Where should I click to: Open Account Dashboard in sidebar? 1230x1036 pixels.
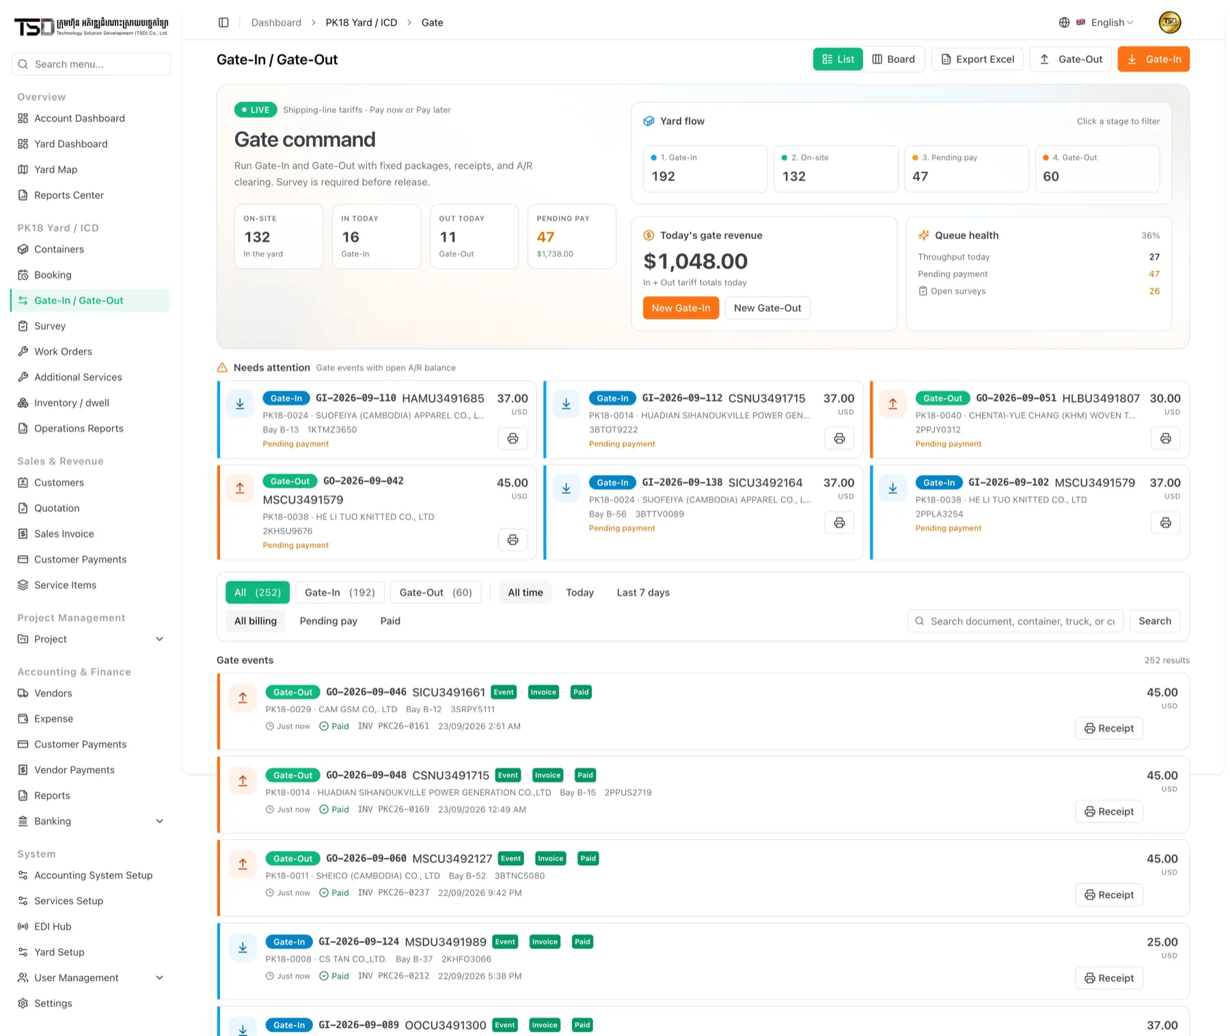(90, 118)
